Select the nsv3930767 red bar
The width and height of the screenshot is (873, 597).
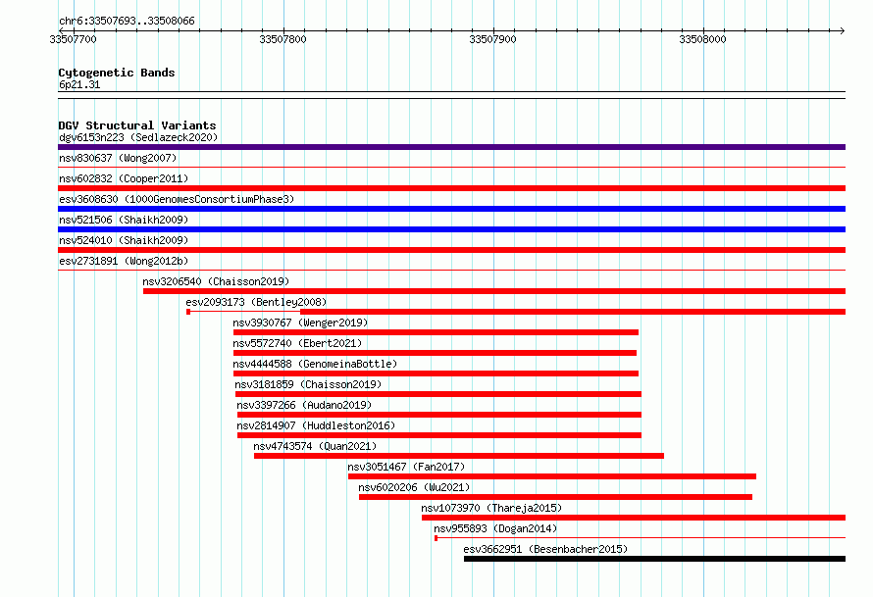[436, 332]
